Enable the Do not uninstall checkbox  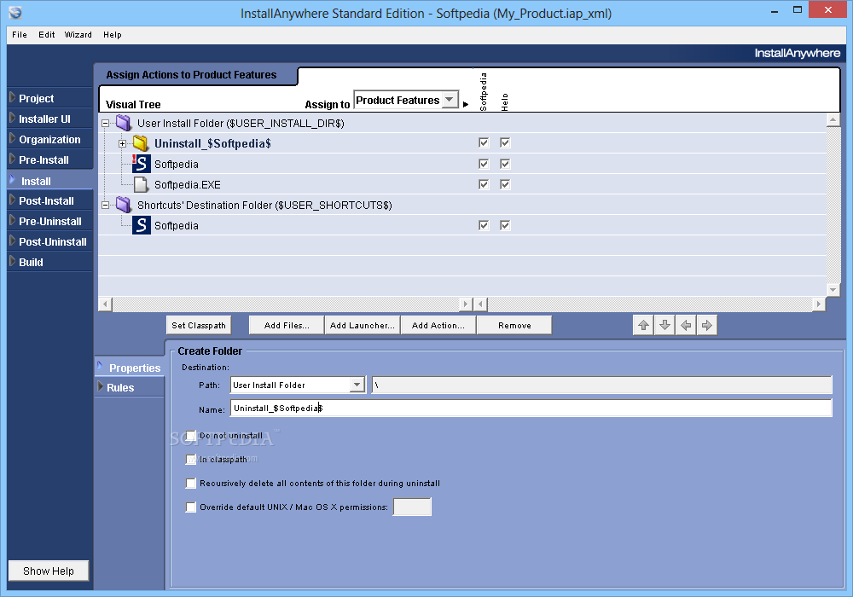point(191,436)
